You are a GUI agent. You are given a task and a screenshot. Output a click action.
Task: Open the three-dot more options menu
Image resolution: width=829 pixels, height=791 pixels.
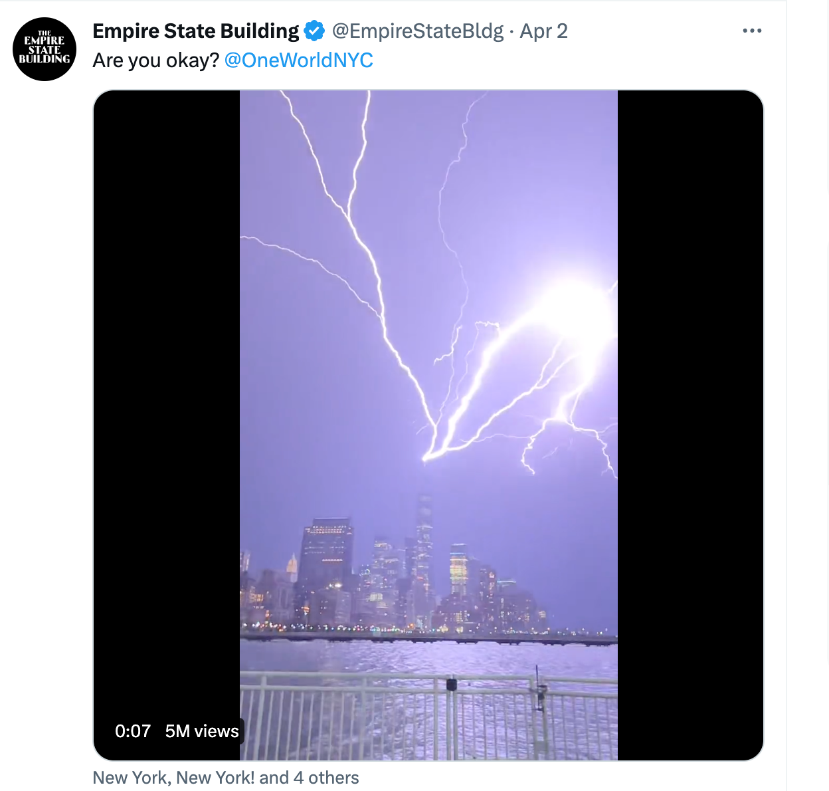click(752, 31)
